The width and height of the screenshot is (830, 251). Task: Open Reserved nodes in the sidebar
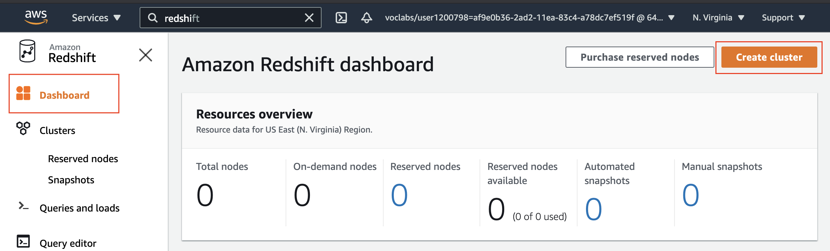click(83, 159)
